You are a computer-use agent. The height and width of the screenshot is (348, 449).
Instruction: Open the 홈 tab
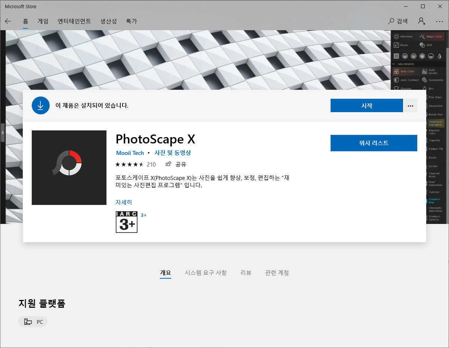coord(26,21)
